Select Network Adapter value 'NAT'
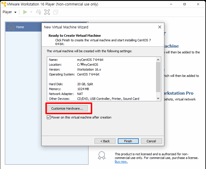 [x=80, y=94]
